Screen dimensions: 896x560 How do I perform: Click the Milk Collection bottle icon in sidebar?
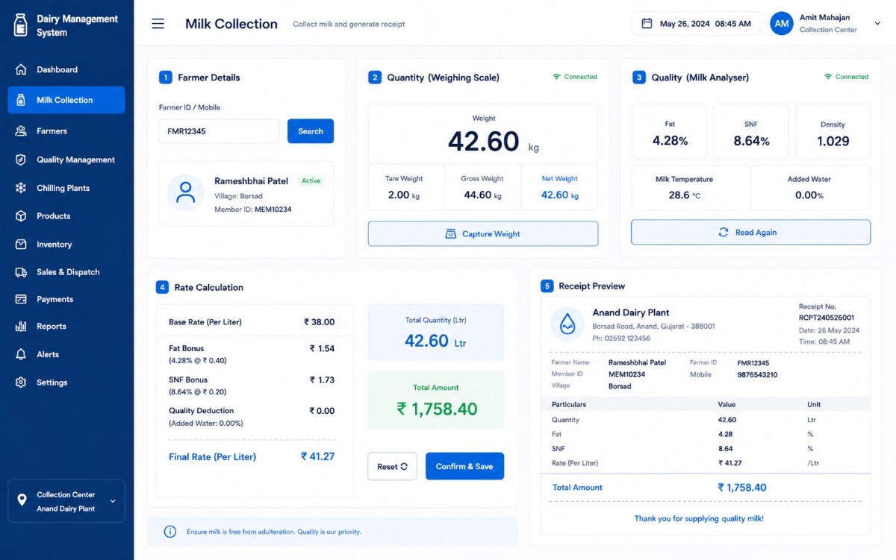pyautogui.click(x=21, y=100)
